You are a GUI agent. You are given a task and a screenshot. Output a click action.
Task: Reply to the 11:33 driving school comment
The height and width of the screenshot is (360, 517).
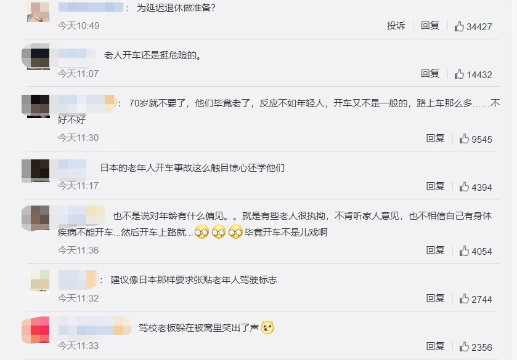click(x=435, y=346)
